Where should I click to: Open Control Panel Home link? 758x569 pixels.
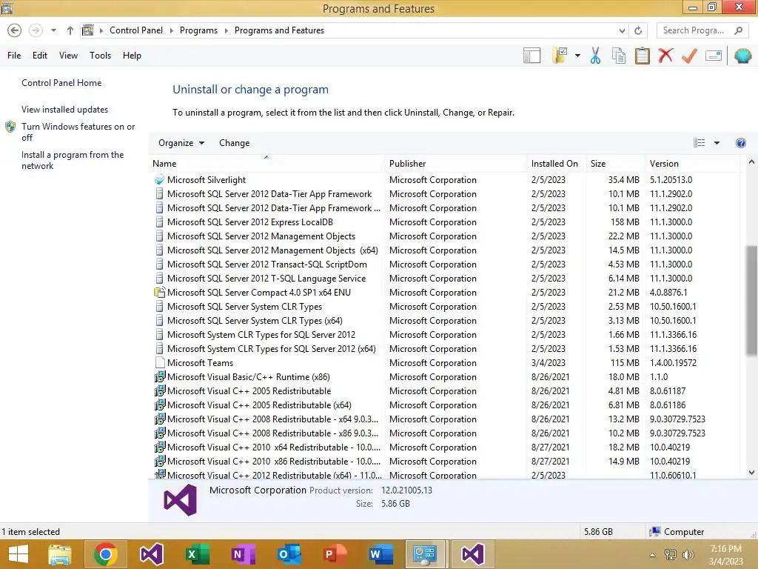61,83
